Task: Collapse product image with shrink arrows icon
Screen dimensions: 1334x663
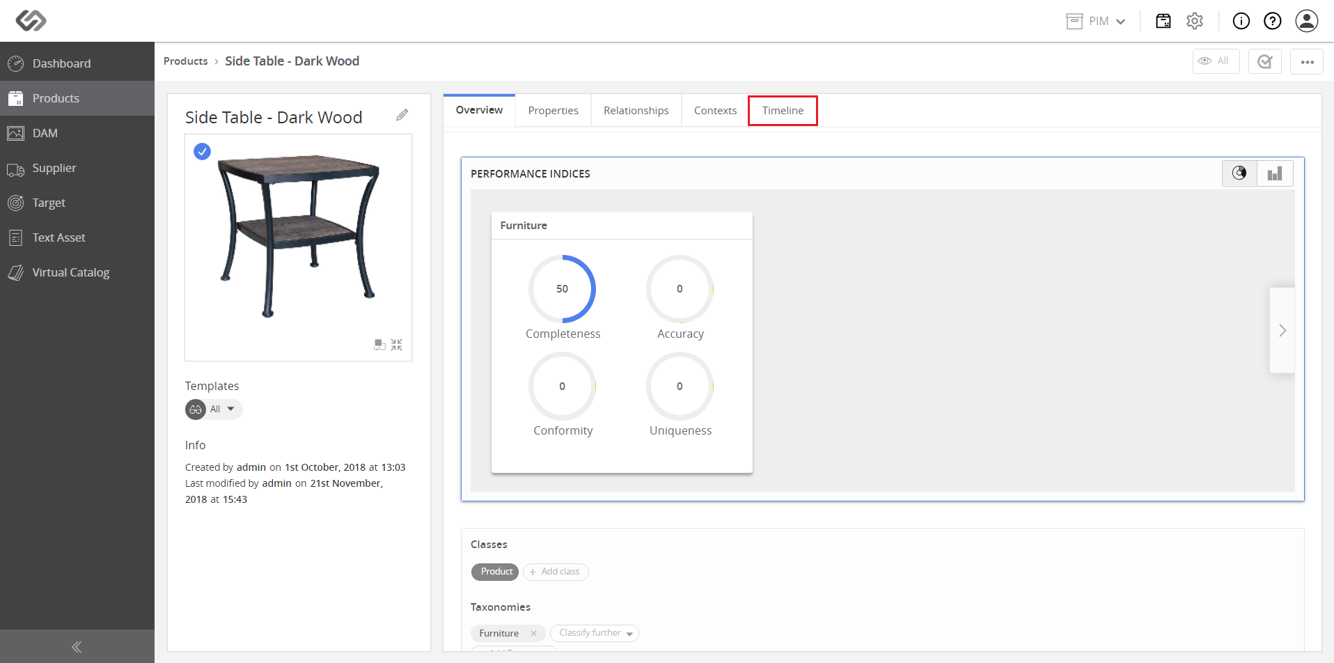Action: click(397, 345)
